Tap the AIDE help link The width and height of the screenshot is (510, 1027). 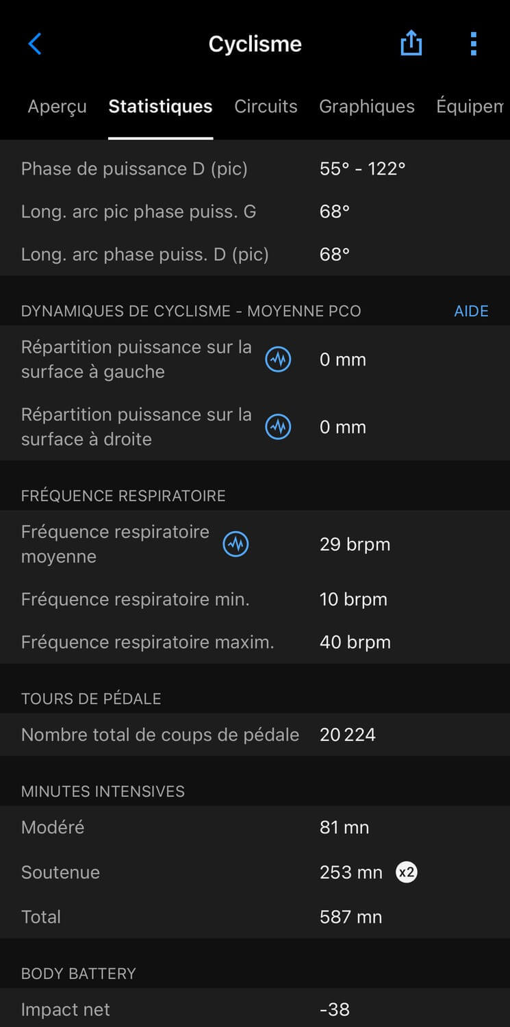coord(471,312)
